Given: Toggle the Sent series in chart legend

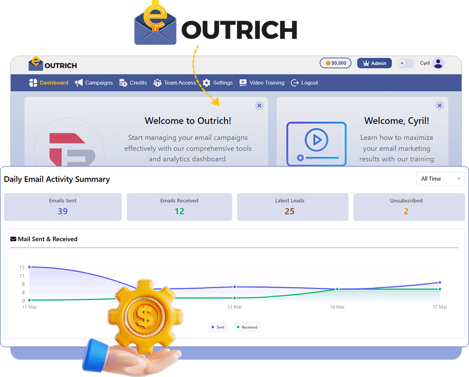Looking at the screenshot, I should coord(218,327).
